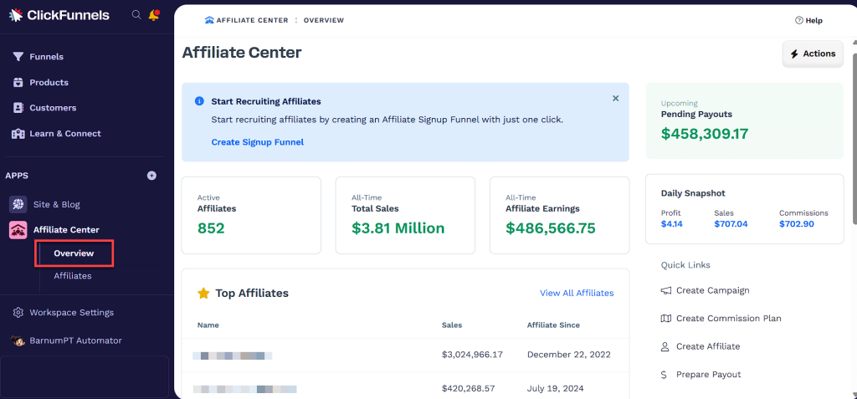857x399 pixels.
Task: Click Active Affiliates count 852
Action: (211, 228)
